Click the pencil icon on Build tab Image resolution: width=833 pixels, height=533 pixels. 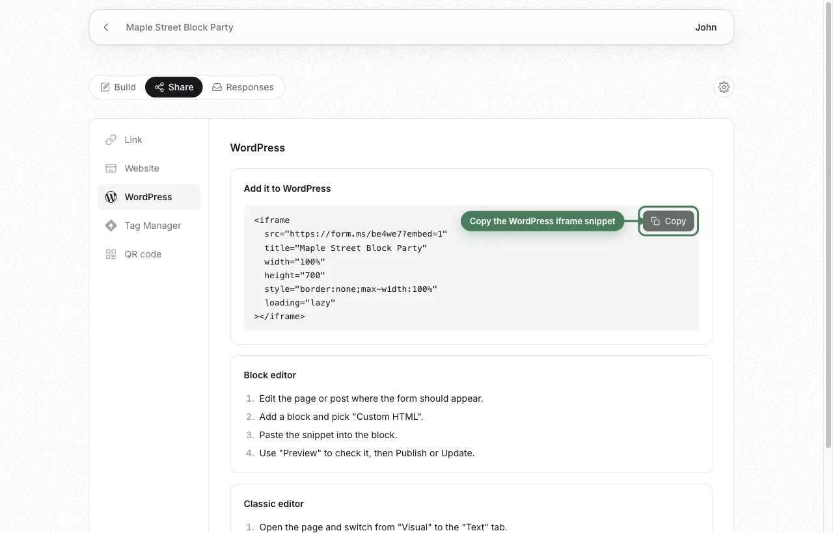105,87
